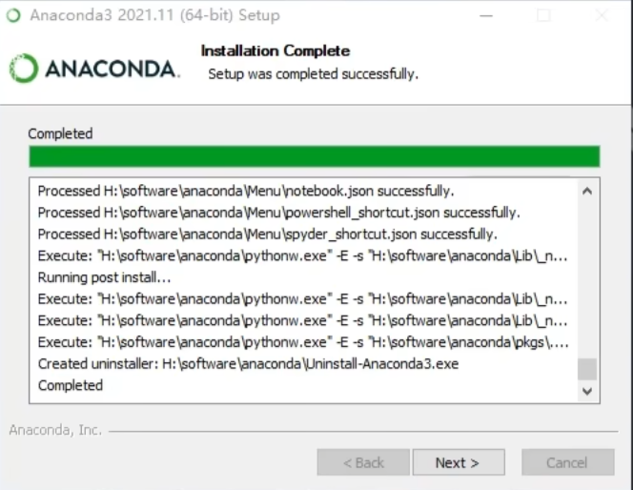Close the Anaconda3 Setup window
This screenshot has height=490, width=633.
pos(601,15)
